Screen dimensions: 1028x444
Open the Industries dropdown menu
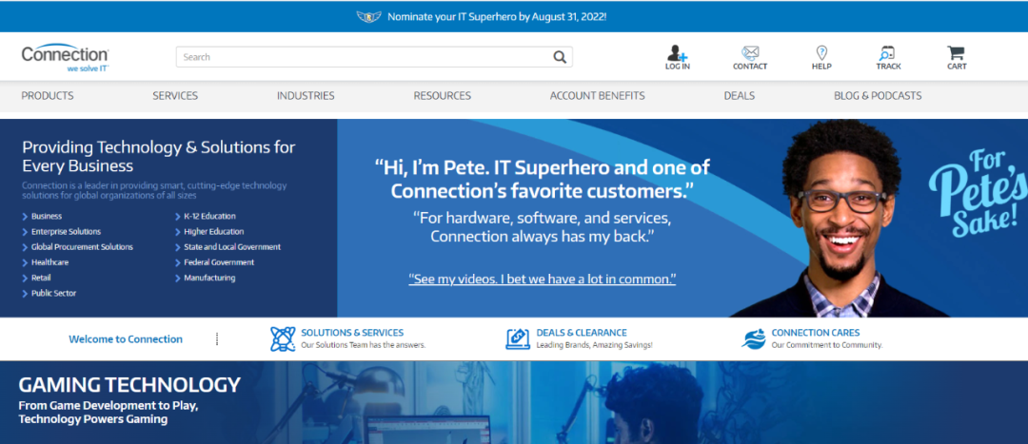[x=306, y=96]
